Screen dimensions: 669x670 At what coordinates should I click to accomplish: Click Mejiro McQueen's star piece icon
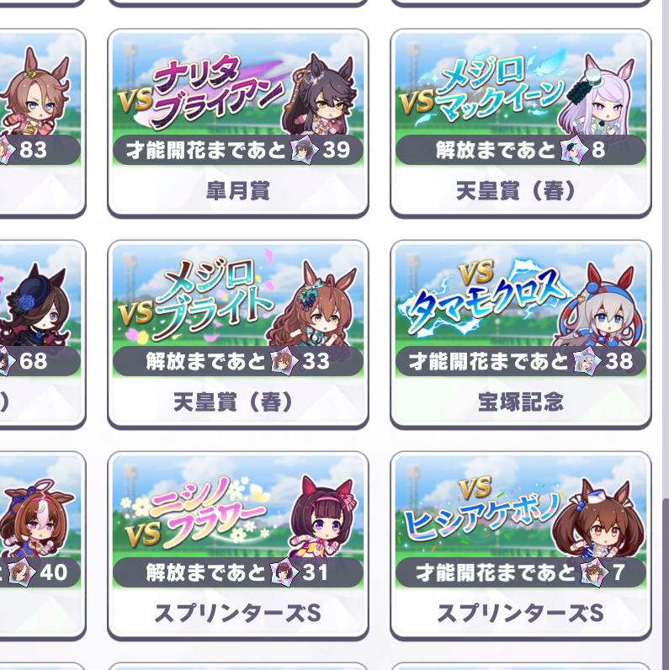click(573, 149)
